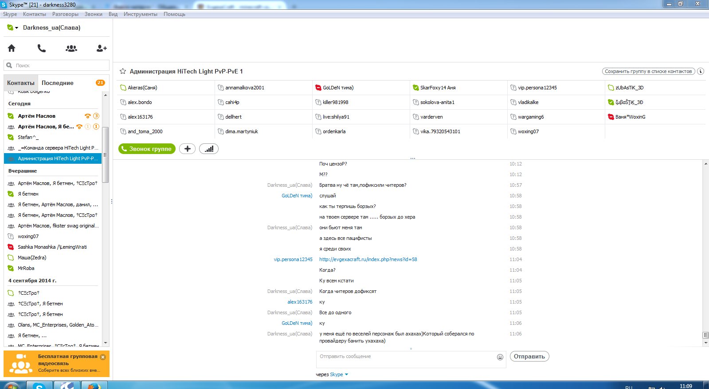Screen dimensions: 709x389
Task: Click the taskbar clock showing 11:09
Action: pyautogui.click(x=685, y=386)
